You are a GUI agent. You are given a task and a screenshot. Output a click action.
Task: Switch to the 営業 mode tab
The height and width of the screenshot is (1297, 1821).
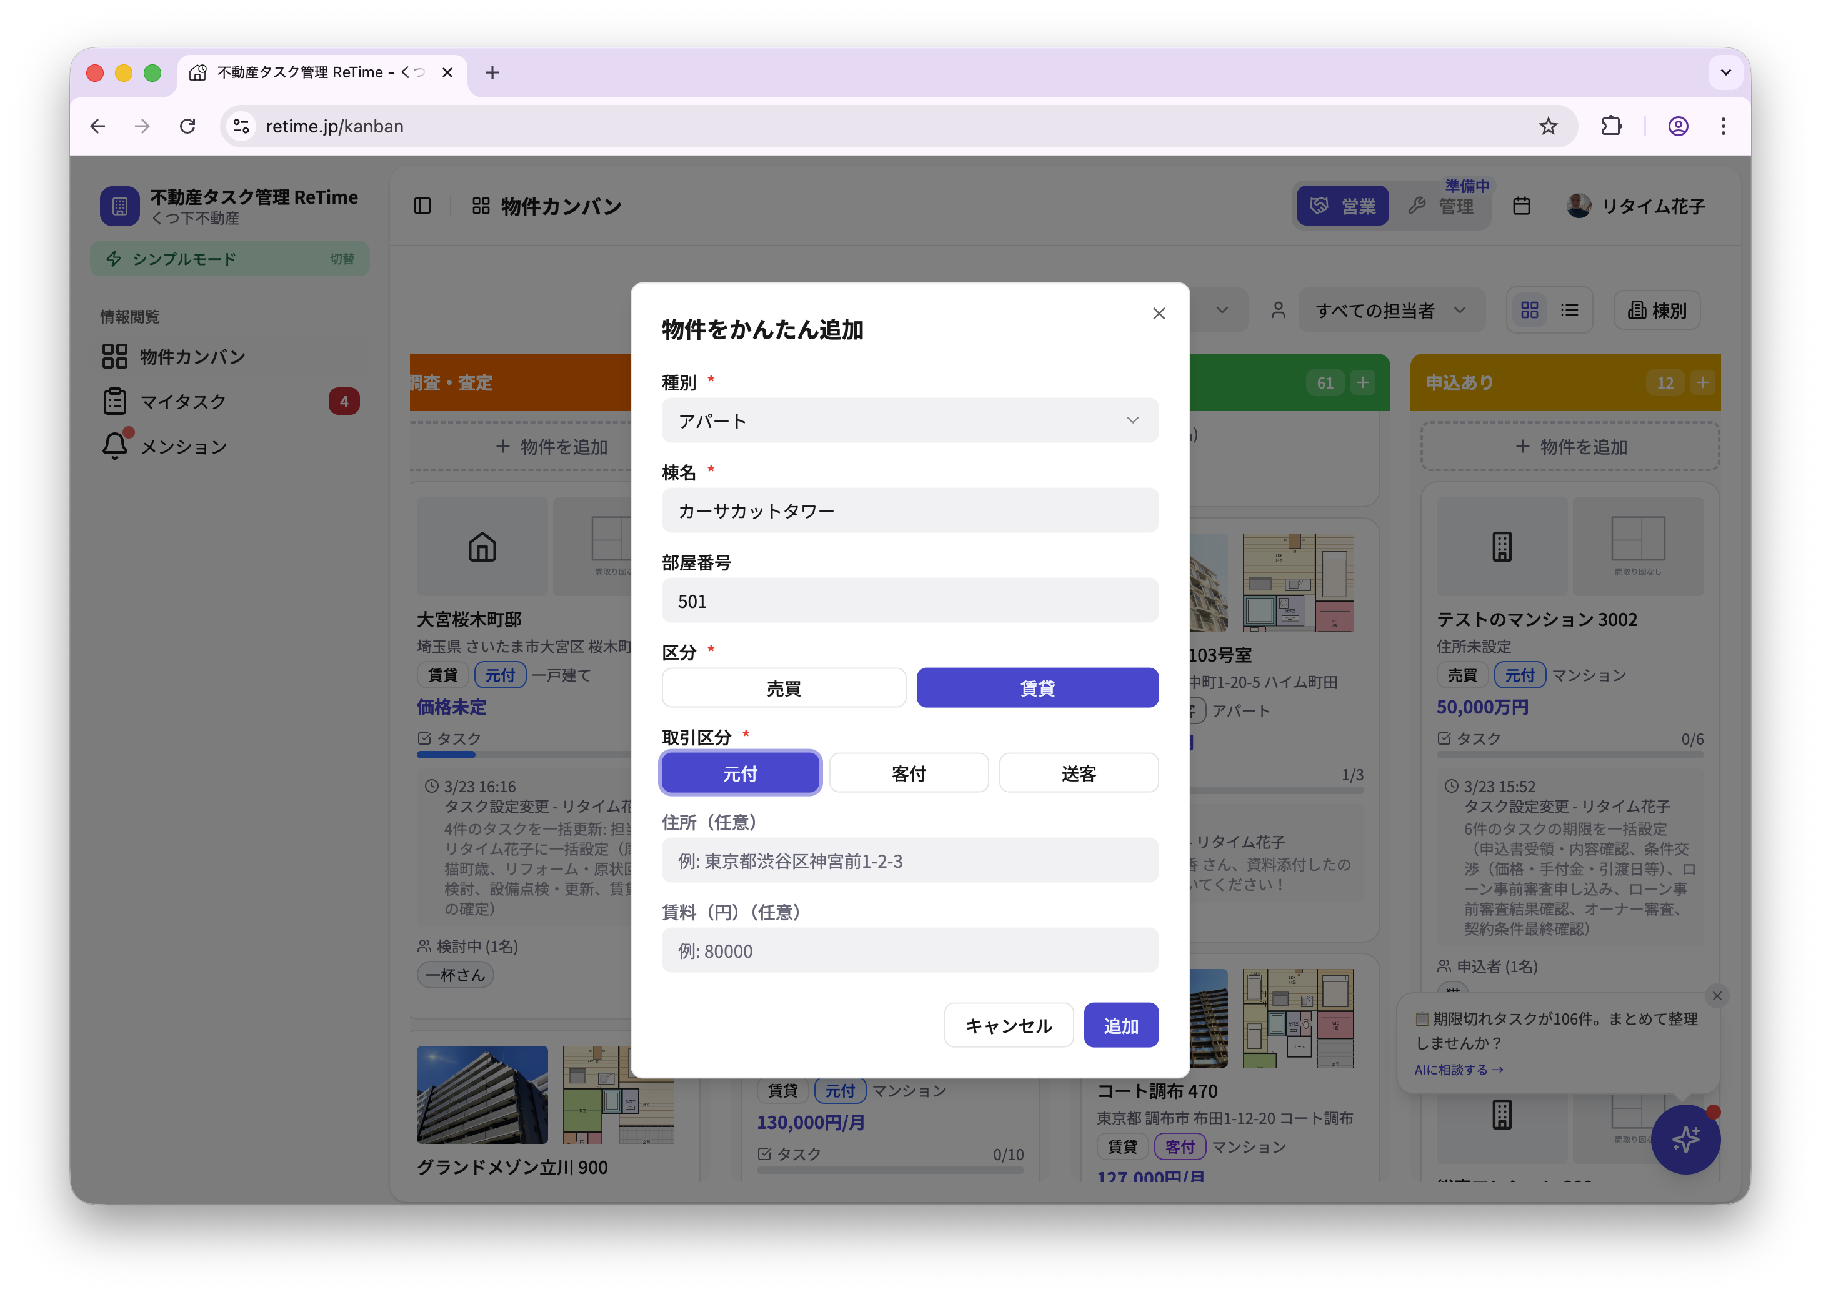click(1342, 206)
